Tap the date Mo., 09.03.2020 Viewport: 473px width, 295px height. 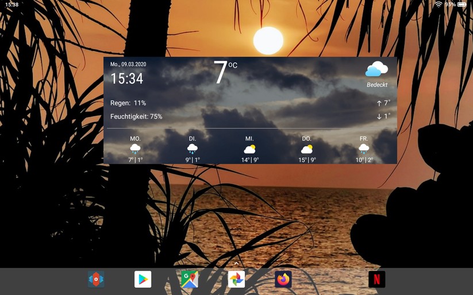tap(128, 64)
